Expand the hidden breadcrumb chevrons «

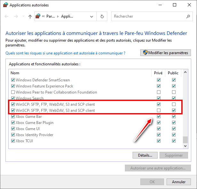(x=43, y=16)
